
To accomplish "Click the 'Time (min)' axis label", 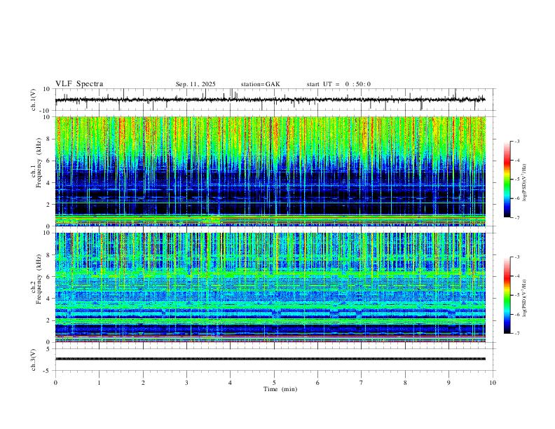I will tap(280, 389).
